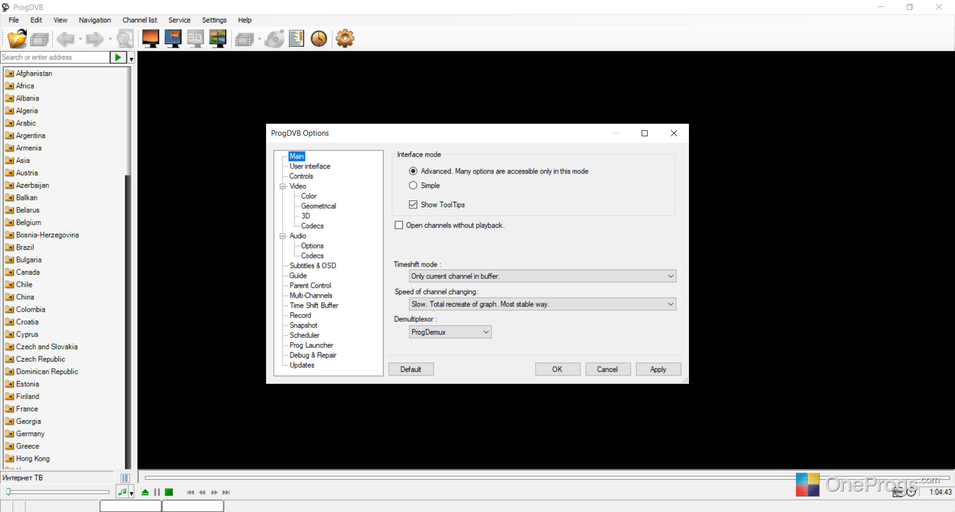The height and width of the screenshot is (512, 955).
Task: Open the scheduler clock icon
Action: [319, 39]
